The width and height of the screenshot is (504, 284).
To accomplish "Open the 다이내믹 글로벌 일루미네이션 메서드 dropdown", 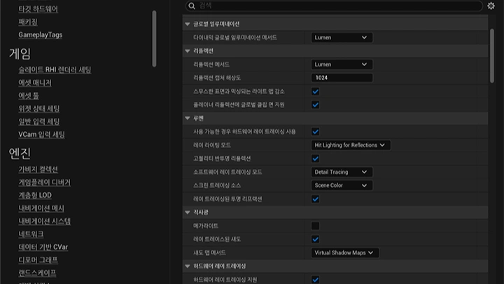I will 341,37.
